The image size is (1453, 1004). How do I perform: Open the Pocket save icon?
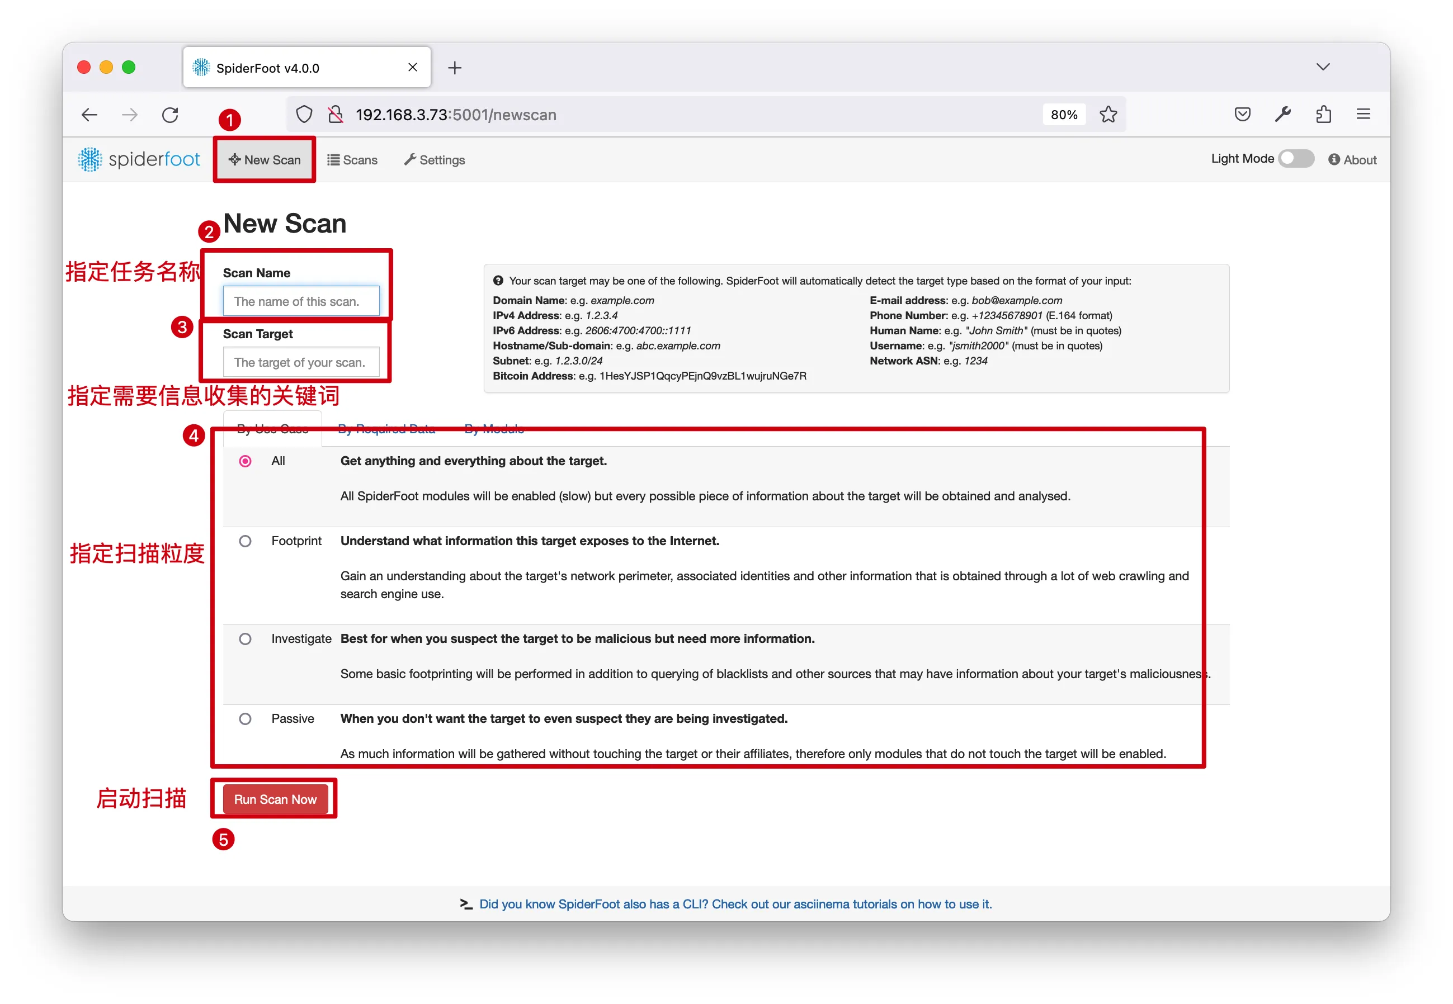click(1242, 115)
